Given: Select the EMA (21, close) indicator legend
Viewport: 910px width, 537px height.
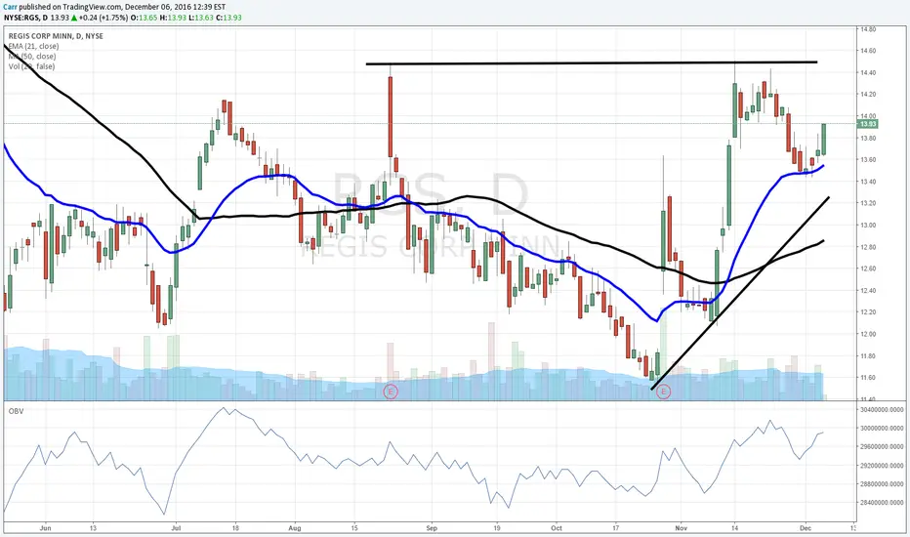Looking at the screenshot, I should 33,46.
